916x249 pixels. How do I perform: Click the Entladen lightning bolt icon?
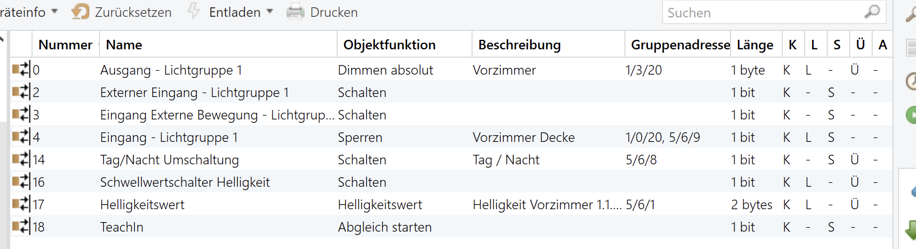pyautogui.click(x=194, y=11)
